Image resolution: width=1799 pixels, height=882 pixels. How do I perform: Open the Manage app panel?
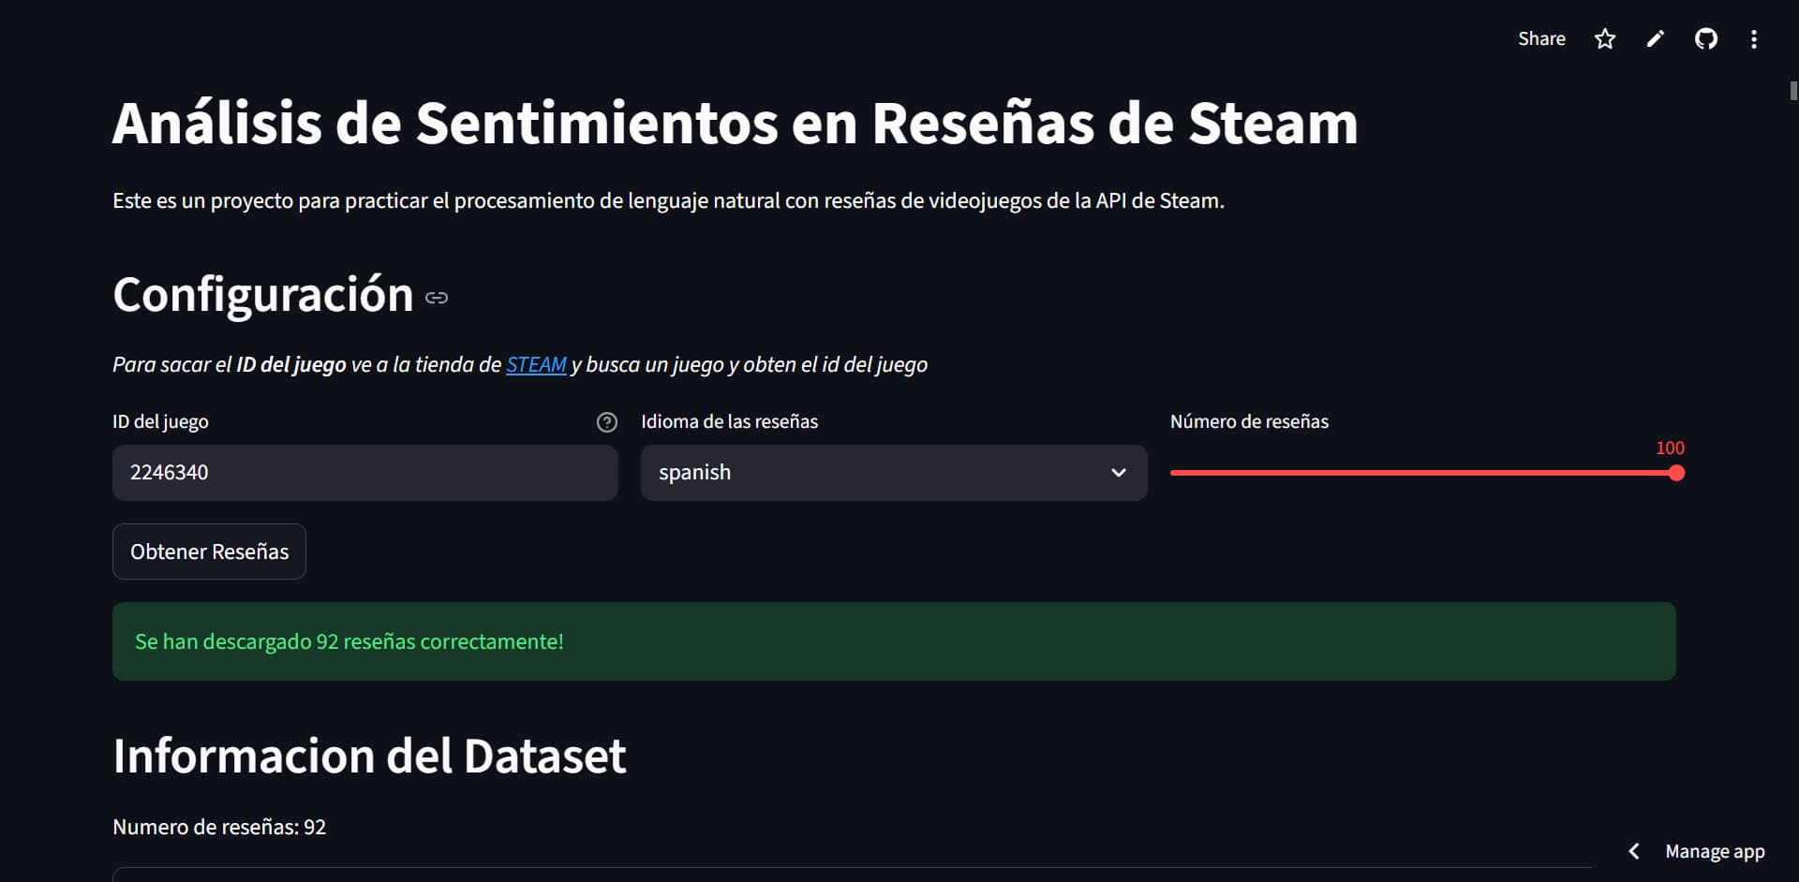[1715, 851]
